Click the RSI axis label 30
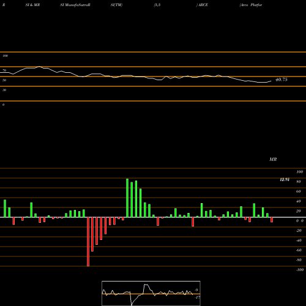This screenshot has height=306, width=306. click(x=4, y=90)
